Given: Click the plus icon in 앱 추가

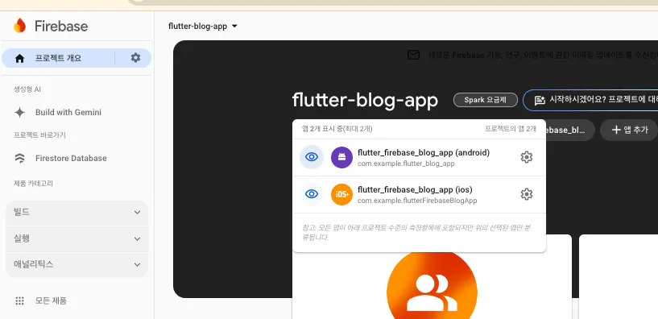Looking at the screenshot, I should point(616,130).
